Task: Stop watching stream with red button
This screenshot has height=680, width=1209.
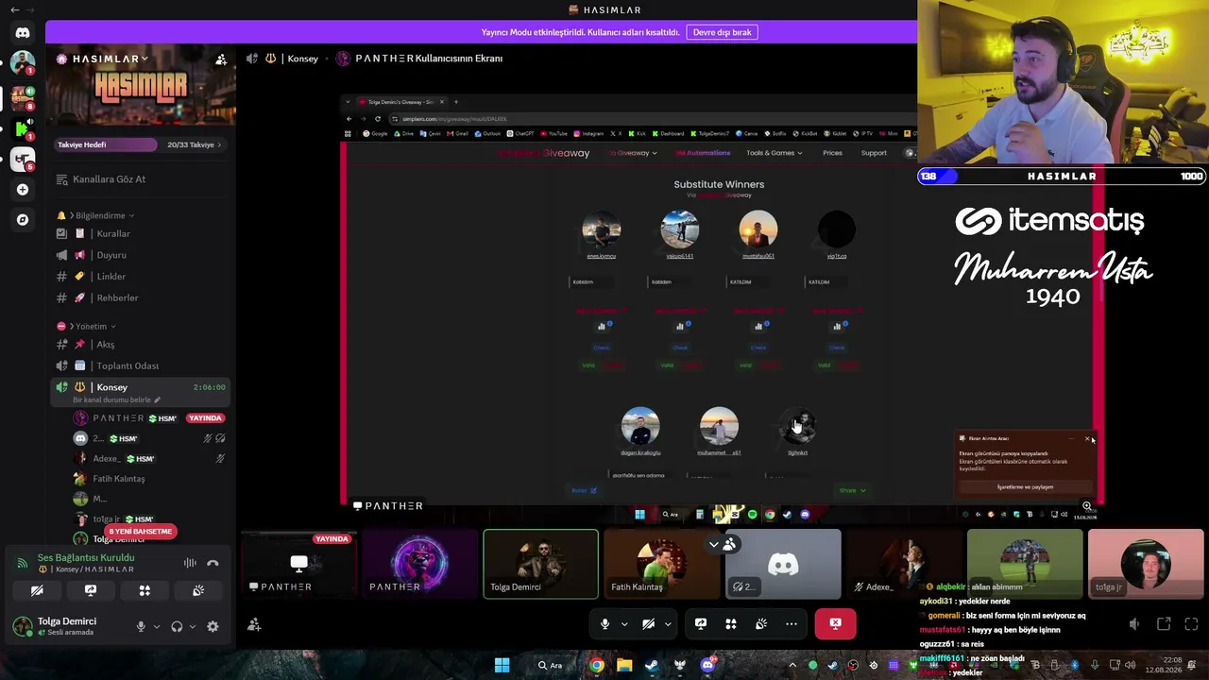Action: (835, 623)
